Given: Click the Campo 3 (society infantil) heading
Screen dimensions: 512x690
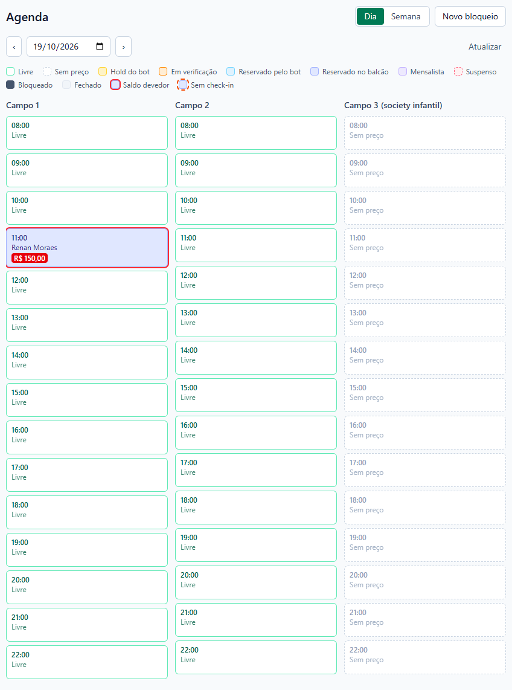Looking at the screenshot, I should (393, 105).
